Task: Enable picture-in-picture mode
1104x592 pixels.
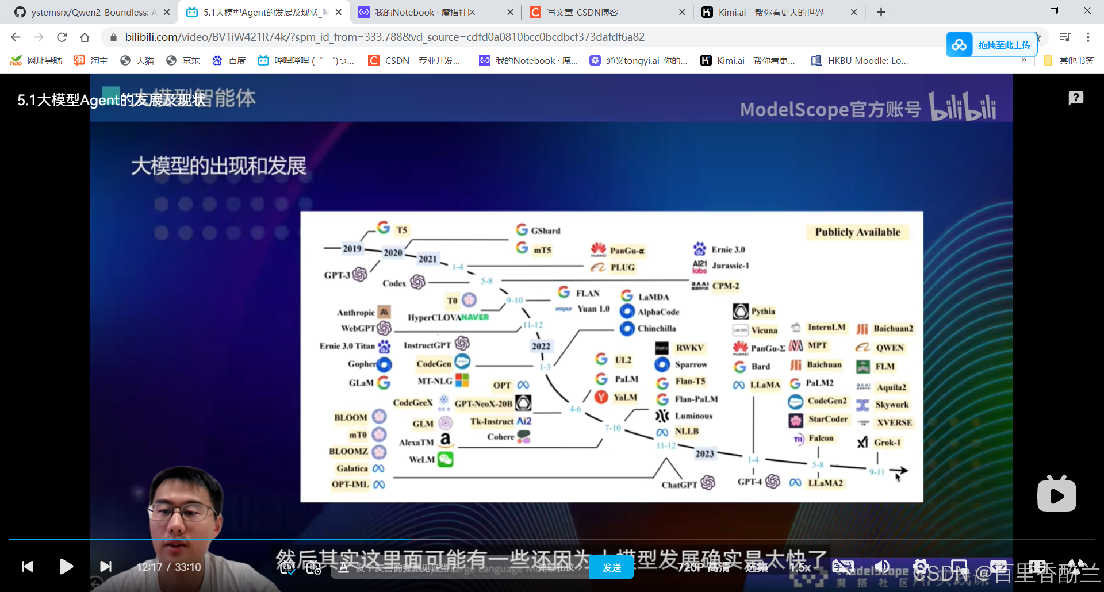Action: [959, 567]
